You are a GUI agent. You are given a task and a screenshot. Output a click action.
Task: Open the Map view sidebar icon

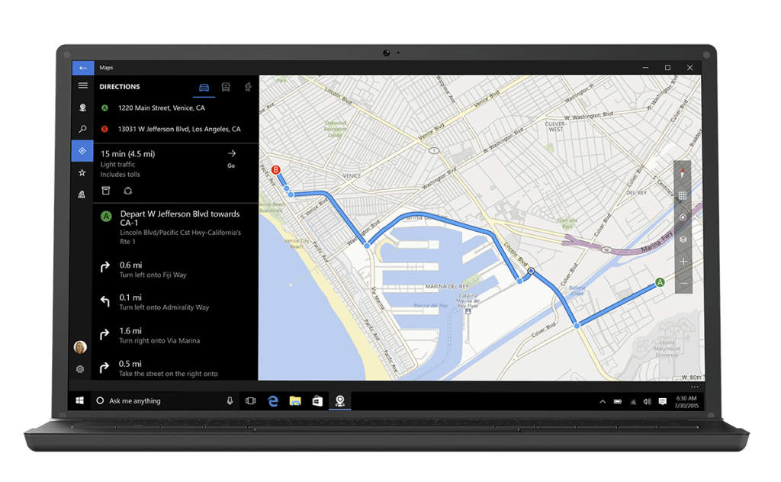(x=82, y=108)
